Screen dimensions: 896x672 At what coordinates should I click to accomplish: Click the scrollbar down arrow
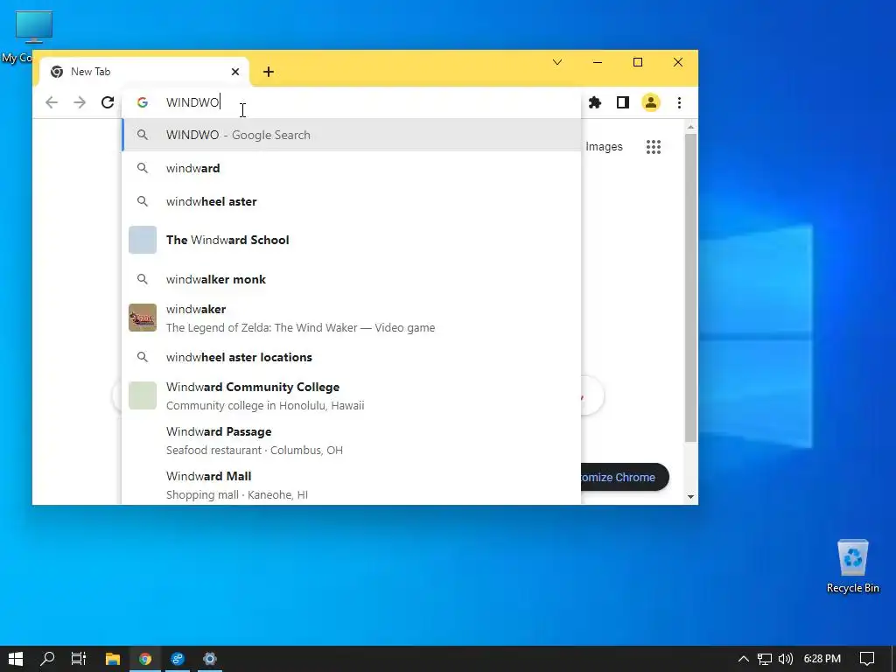(690, 497)
